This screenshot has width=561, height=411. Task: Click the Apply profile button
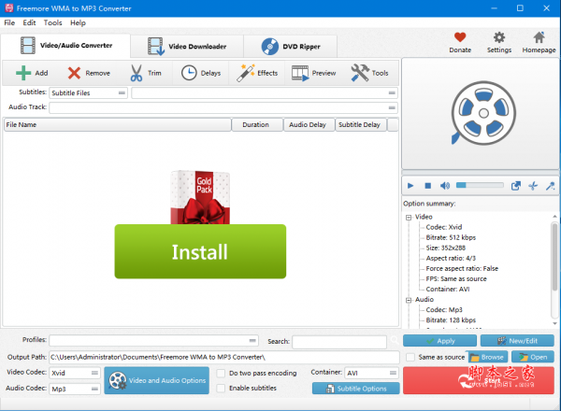click(439, 341)
